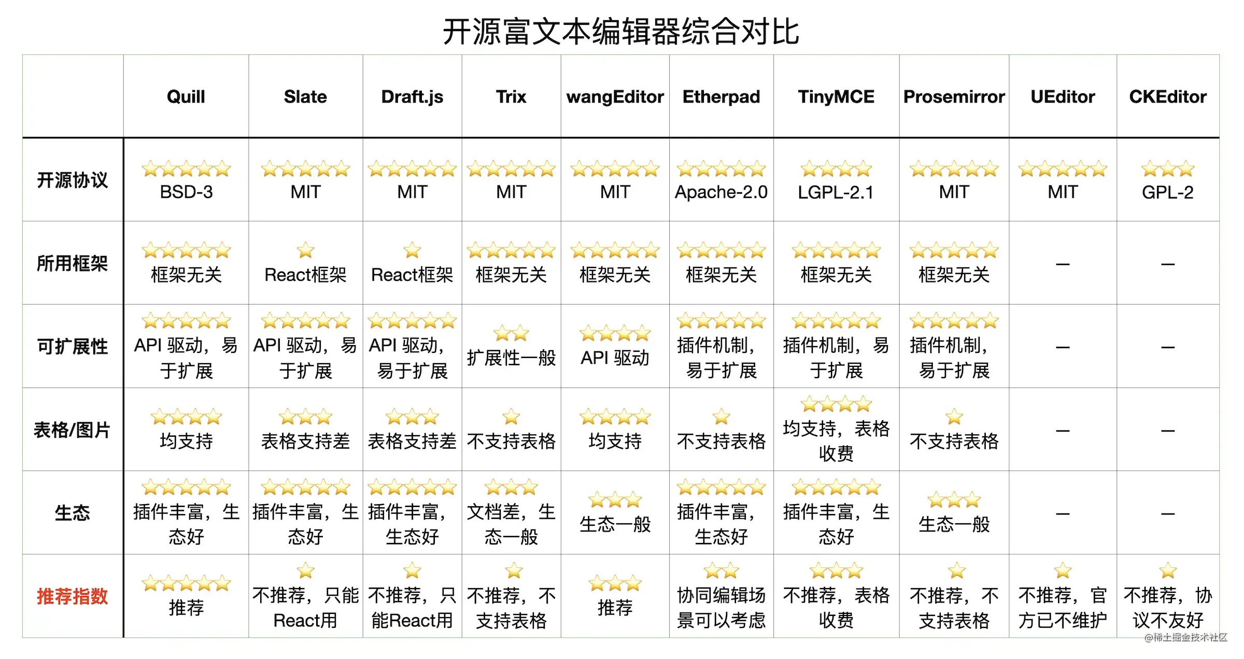1244x659 pixels.
Task: Click the single star above UEditor's 不推荐
Action: click(1063, 570)
